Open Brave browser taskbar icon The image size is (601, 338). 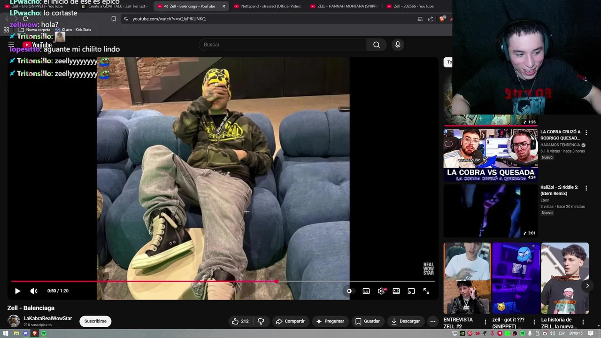(34, 333)
